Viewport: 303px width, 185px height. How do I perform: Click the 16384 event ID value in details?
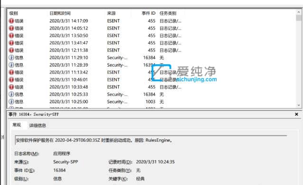coord(59,170)
